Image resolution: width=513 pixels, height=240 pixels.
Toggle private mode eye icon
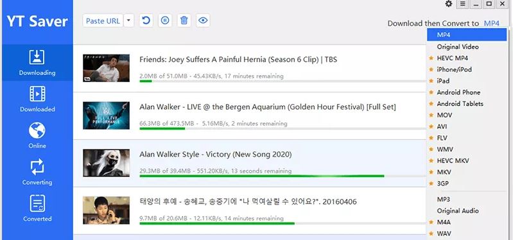click(x=203, y=21)
